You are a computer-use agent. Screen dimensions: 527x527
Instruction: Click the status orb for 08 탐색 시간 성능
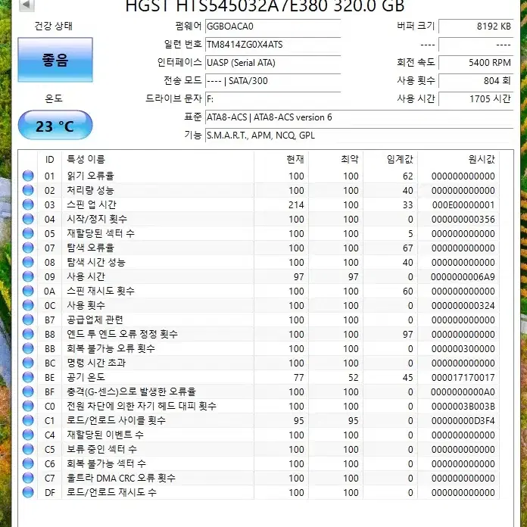pos(28,262)
